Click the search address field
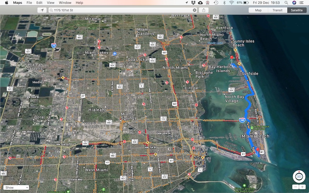Image resolution: width=309 pixels, height=193 pixels. (120, 10)
